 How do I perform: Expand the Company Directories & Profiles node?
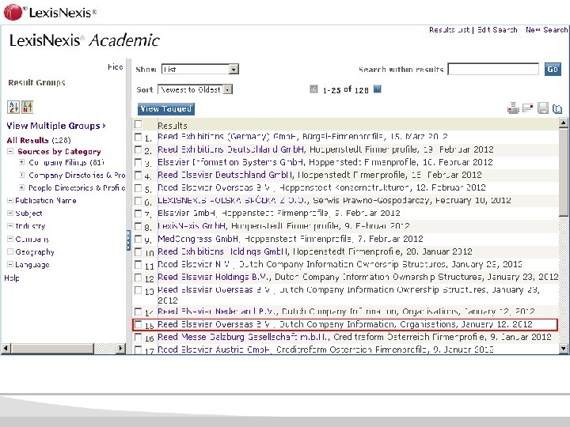(22, 175)
